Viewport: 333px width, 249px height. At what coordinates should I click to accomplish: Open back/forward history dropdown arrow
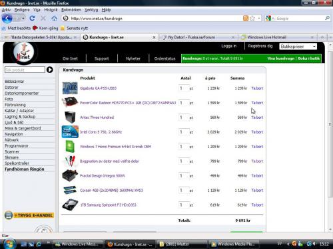(x=23, y=19)
